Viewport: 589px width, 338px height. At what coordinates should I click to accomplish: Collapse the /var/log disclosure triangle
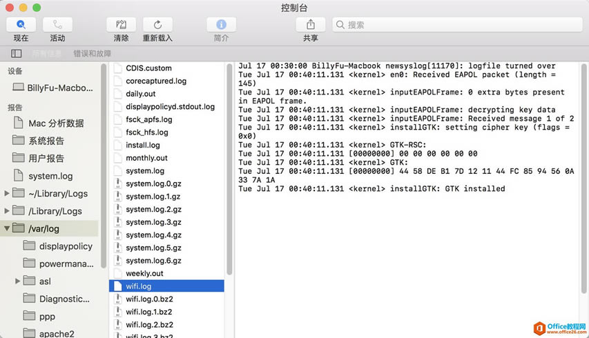coord(6,228)
